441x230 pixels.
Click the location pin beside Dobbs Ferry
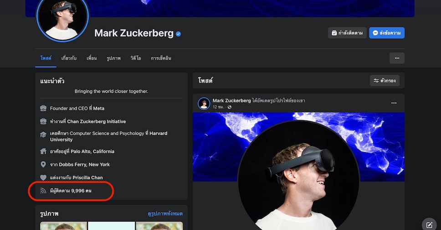[43, 164]
